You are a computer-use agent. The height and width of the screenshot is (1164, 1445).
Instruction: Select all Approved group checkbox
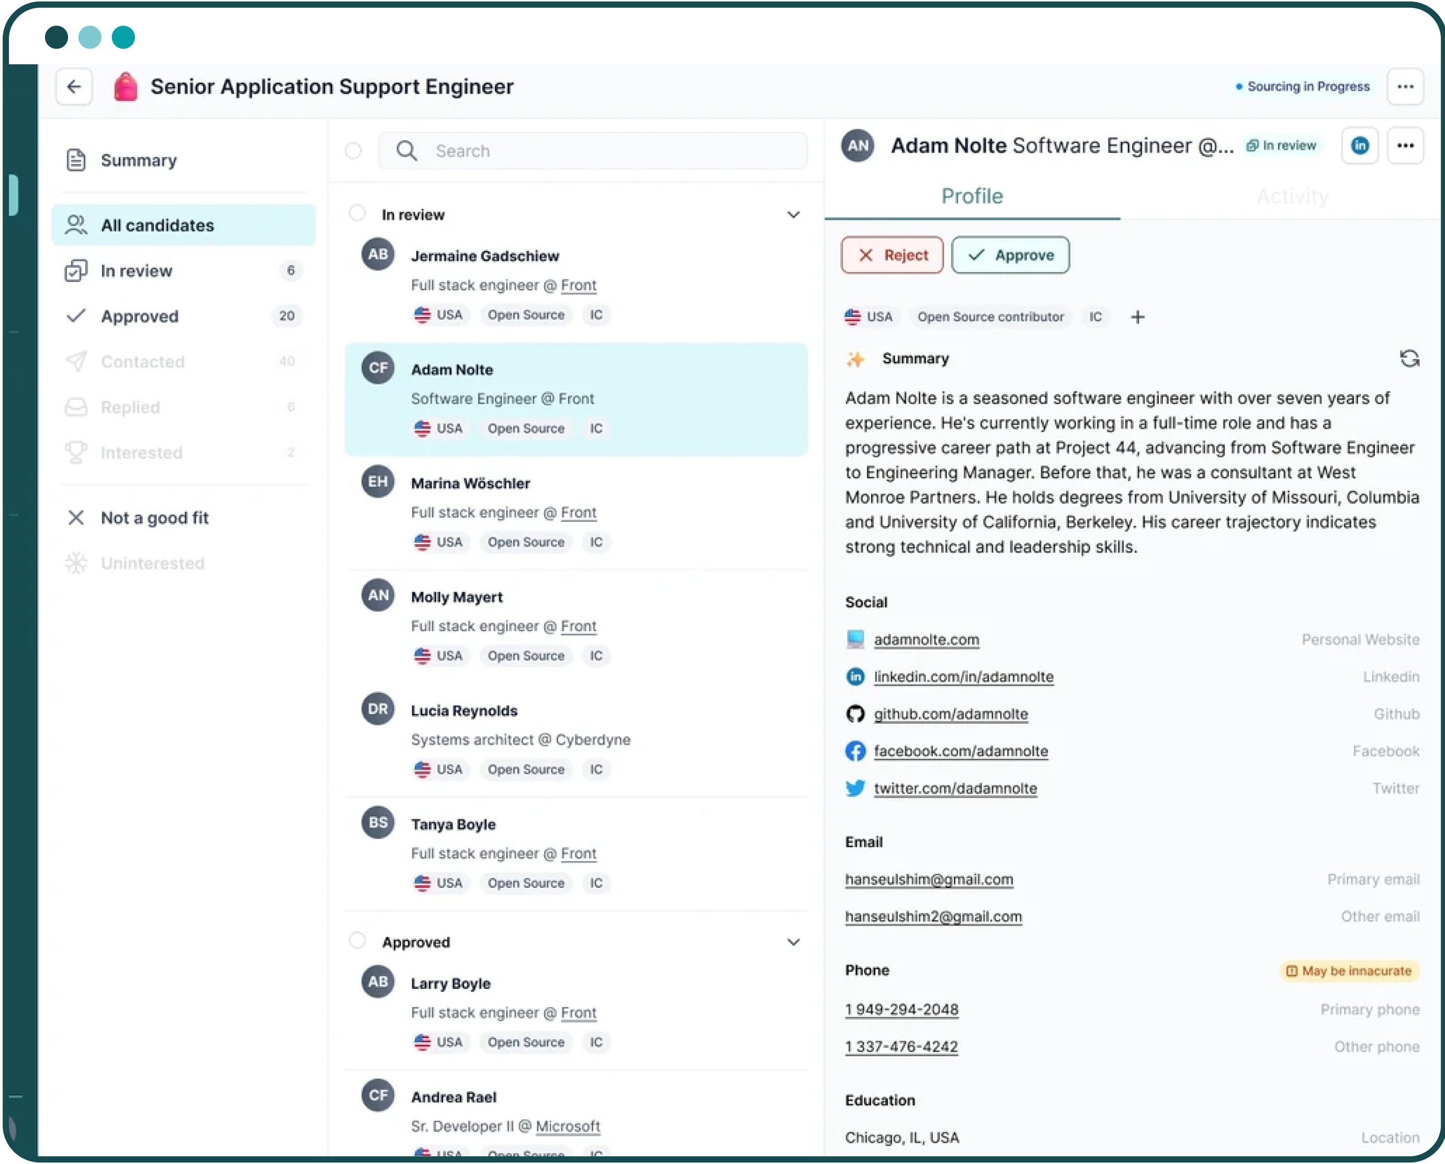(x=357, y=941)
